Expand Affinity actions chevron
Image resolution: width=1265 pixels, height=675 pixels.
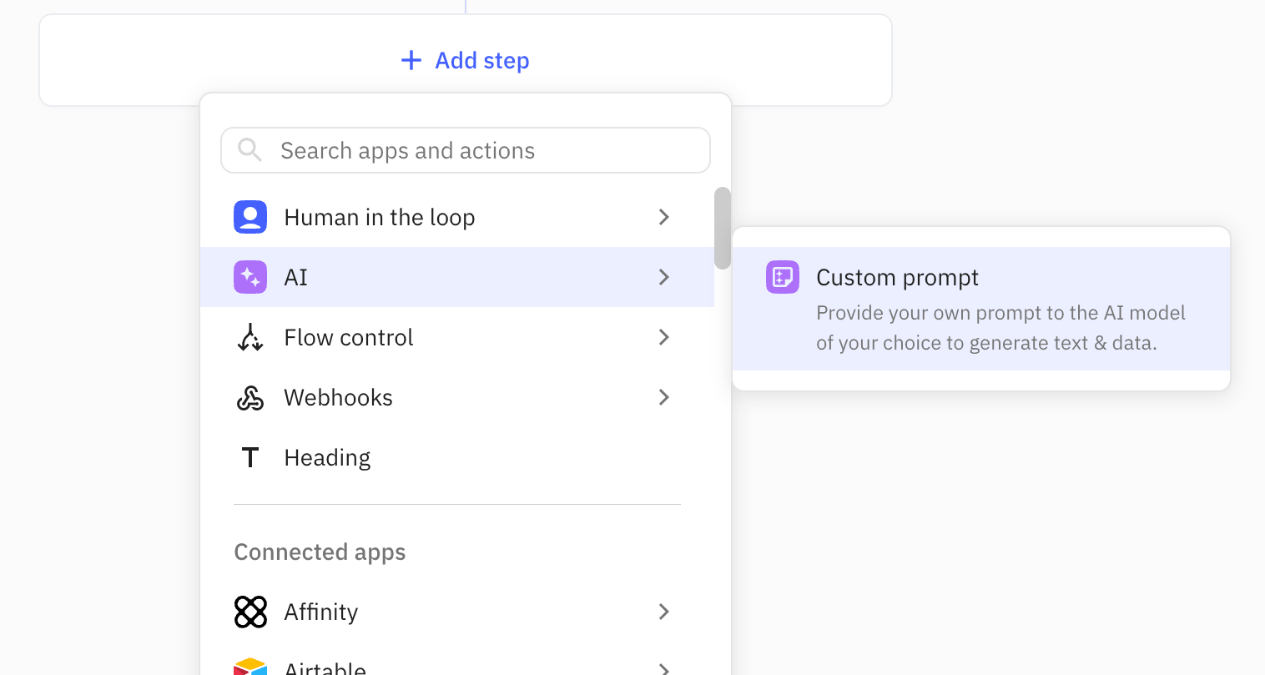[x=664, y=612]
